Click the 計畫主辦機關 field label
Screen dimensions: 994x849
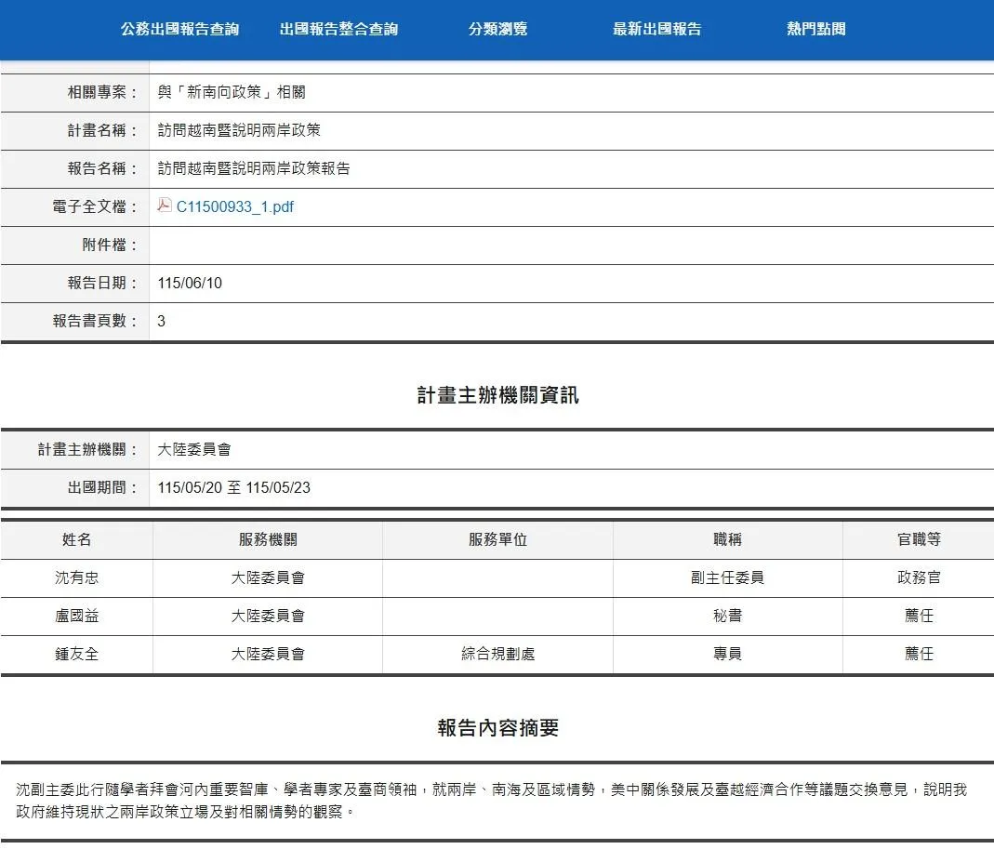87,449
